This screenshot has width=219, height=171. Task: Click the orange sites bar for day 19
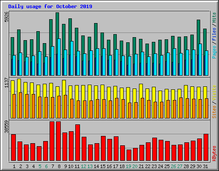(130, 110)
